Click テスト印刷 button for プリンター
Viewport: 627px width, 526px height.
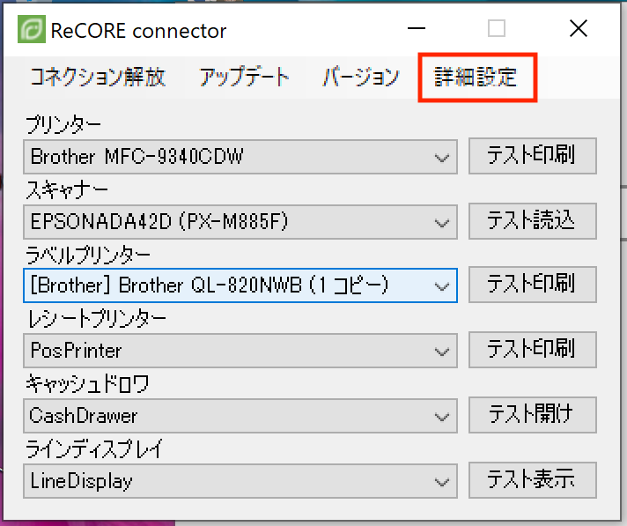[533, 156]
